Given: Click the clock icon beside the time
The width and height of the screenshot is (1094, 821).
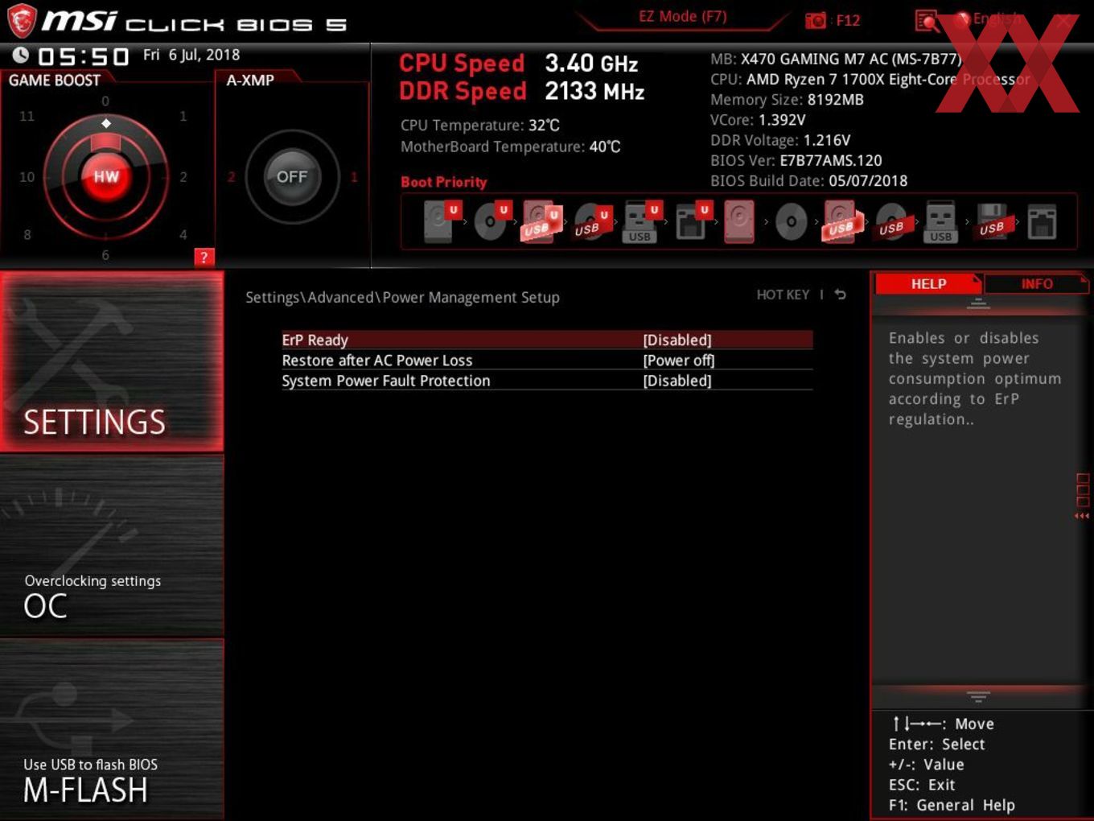Looking at the screenshot, I should [x=21, y=55].
